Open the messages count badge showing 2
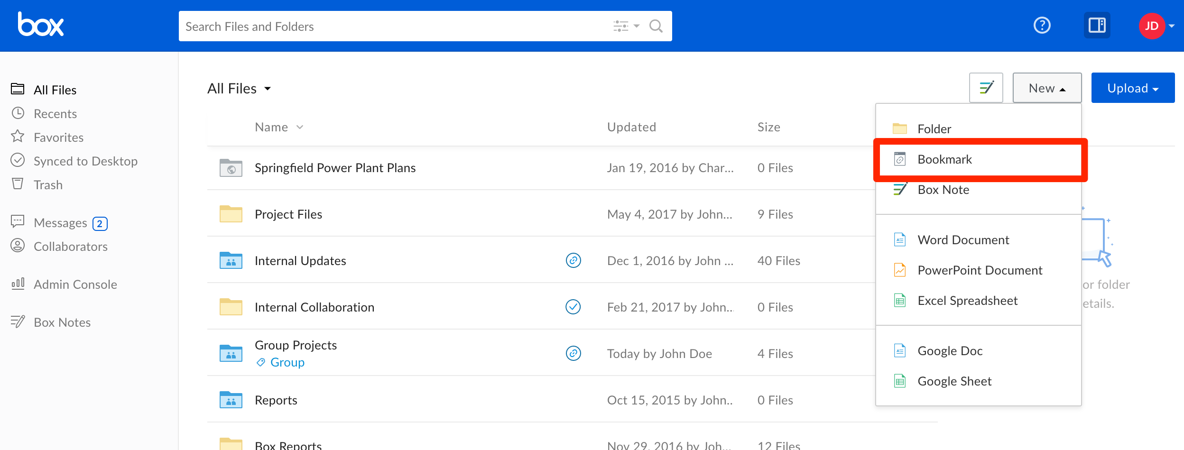 click(100, 223)
